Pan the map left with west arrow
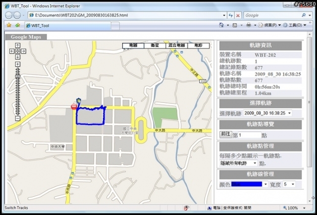The image size is (317, 215). click(x=12, y=51)
